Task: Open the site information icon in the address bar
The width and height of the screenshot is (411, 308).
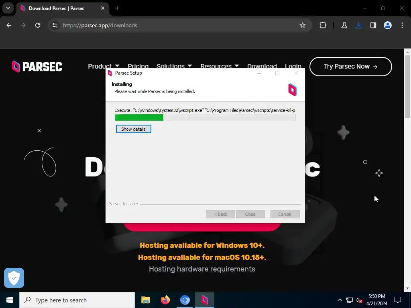Action: [x=55, y=25]
